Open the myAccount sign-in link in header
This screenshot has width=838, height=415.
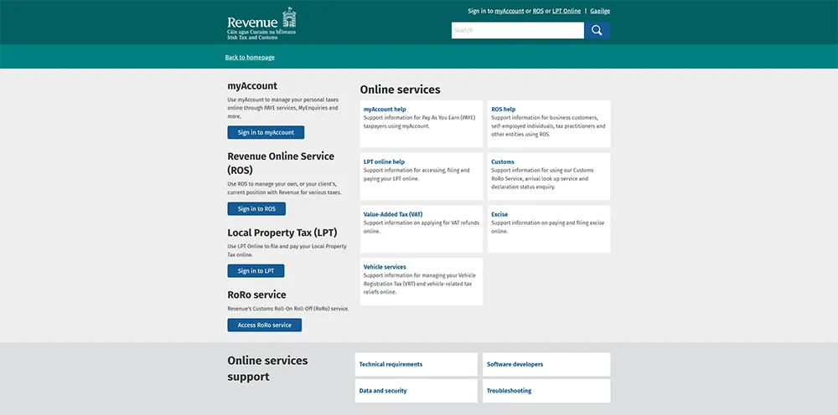tap(510, 11)
